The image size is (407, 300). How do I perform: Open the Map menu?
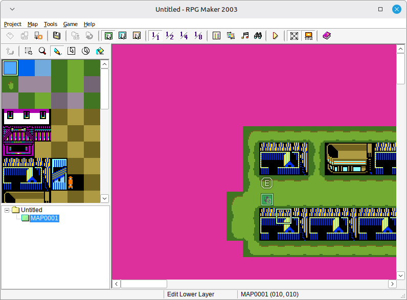[x=33, y=24]
